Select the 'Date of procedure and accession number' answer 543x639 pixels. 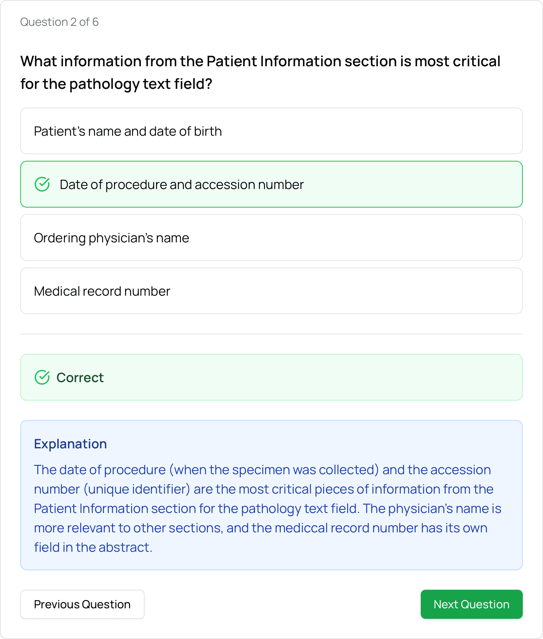point(271,185)
